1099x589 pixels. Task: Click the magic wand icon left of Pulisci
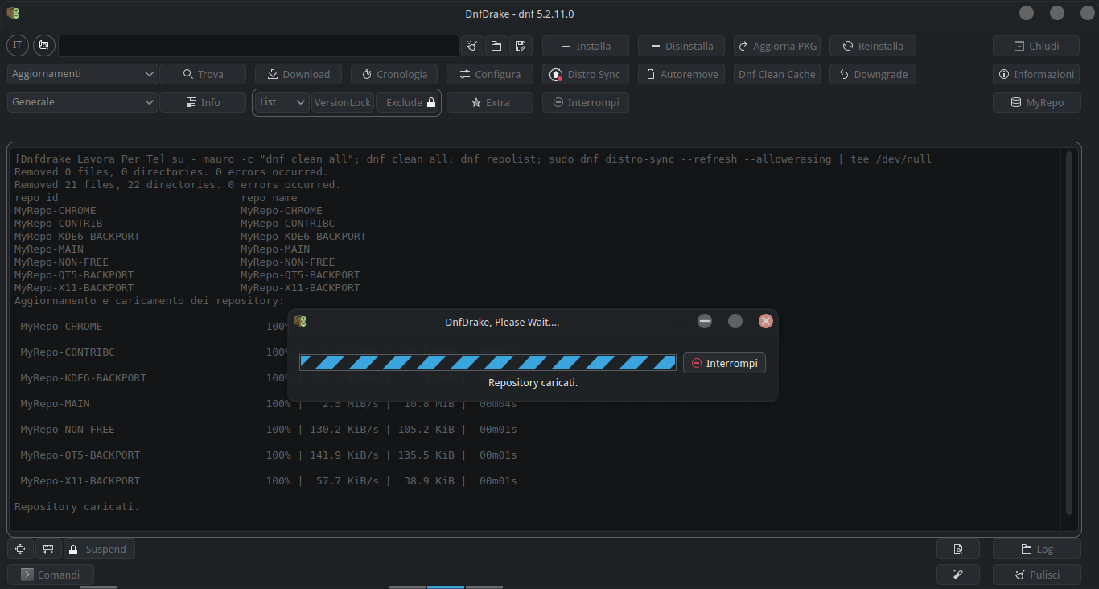click(x=957, y=575)
